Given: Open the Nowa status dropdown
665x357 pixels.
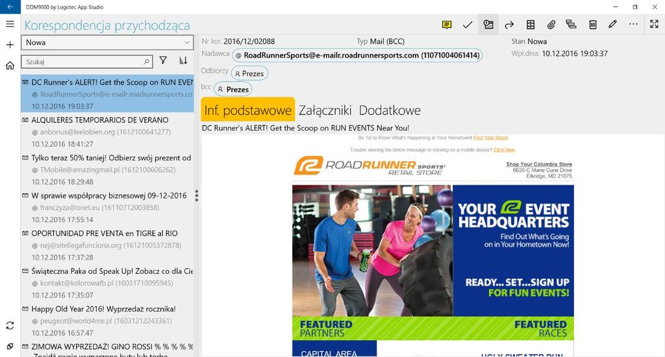Looking at the screenshot, I should tap(107, 42).
